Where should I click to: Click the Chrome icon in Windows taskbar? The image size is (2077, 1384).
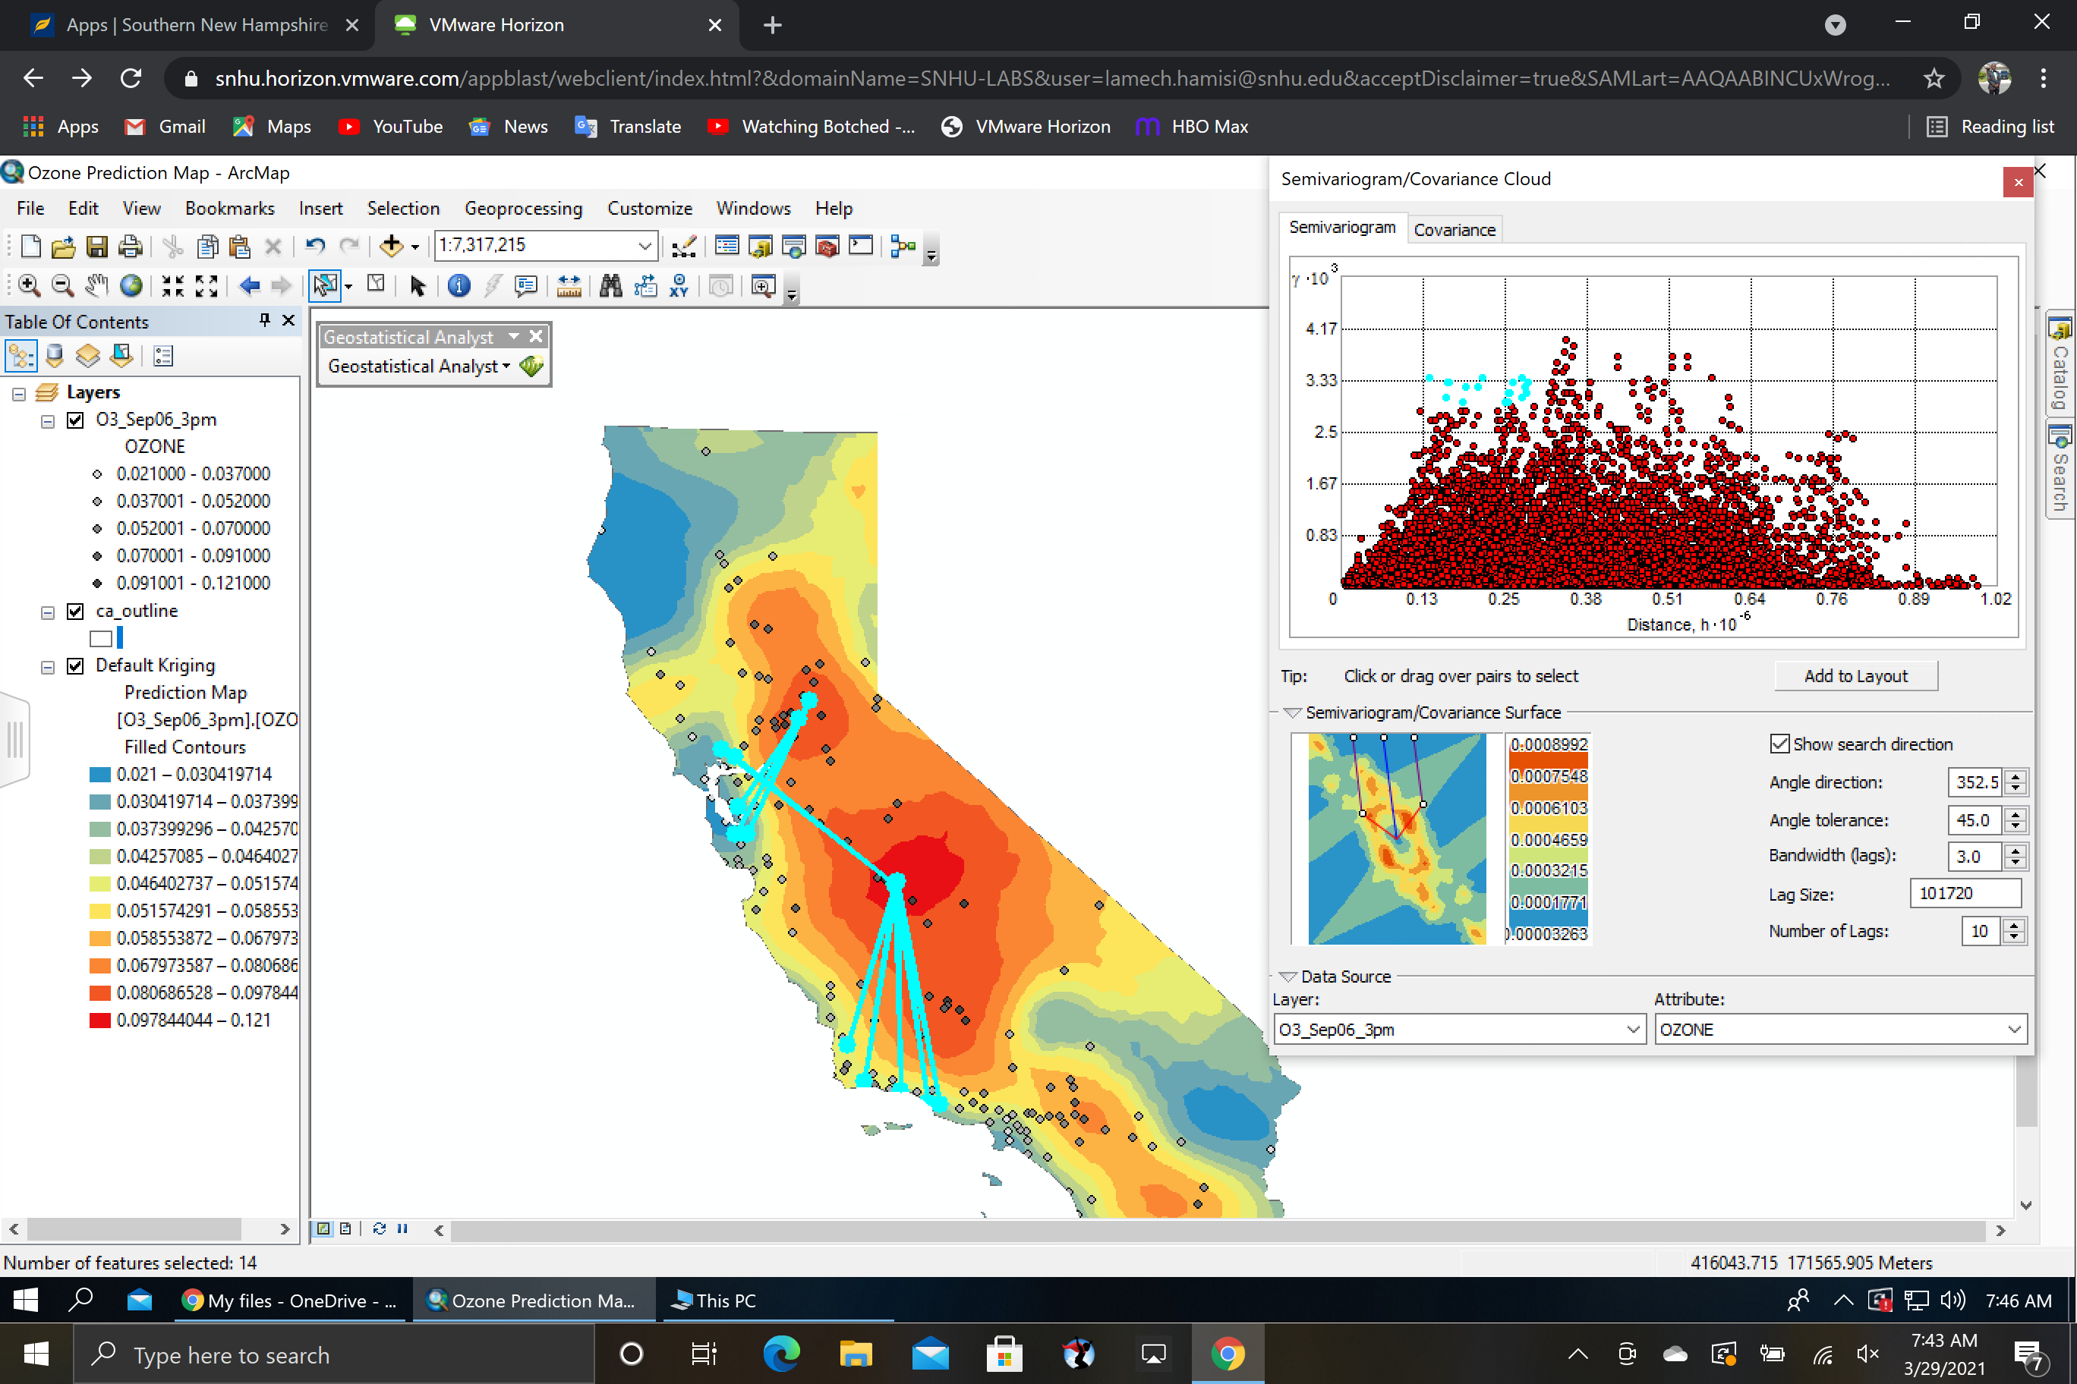(x=1228, y=1353)
